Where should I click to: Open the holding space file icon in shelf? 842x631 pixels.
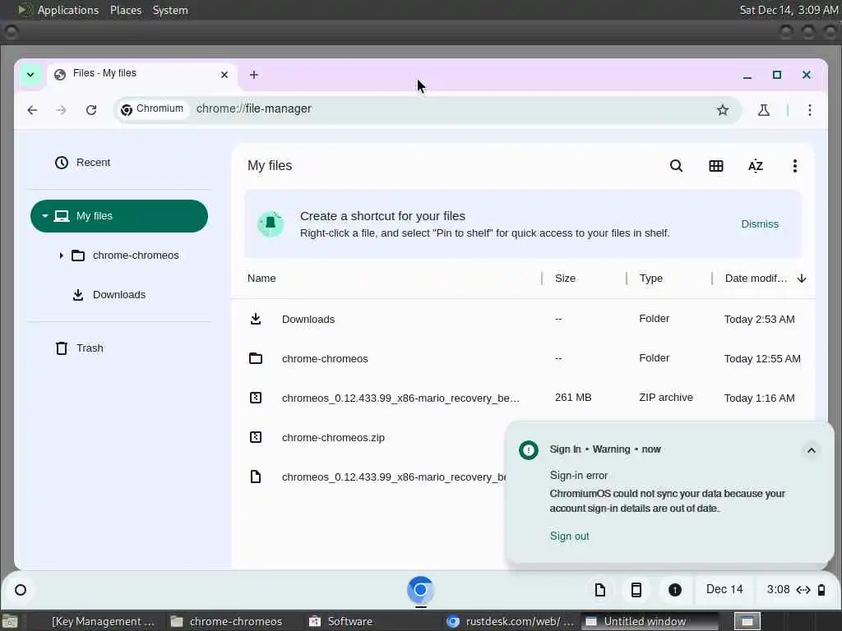(599, 590)
